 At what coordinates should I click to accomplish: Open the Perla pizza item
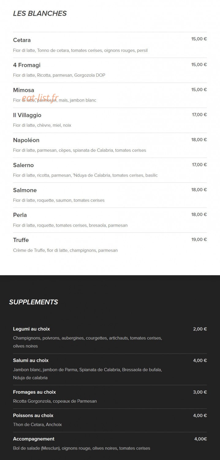20,215
